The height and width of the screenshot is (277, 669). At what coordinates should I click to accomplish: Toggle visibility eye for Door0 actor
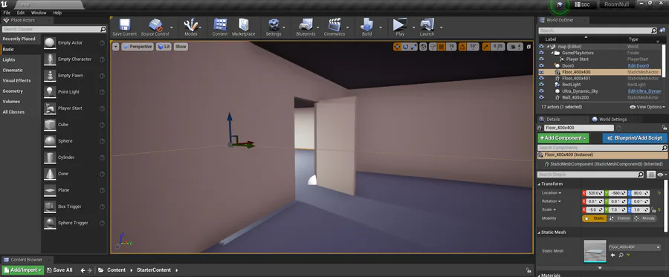point(541,65)
